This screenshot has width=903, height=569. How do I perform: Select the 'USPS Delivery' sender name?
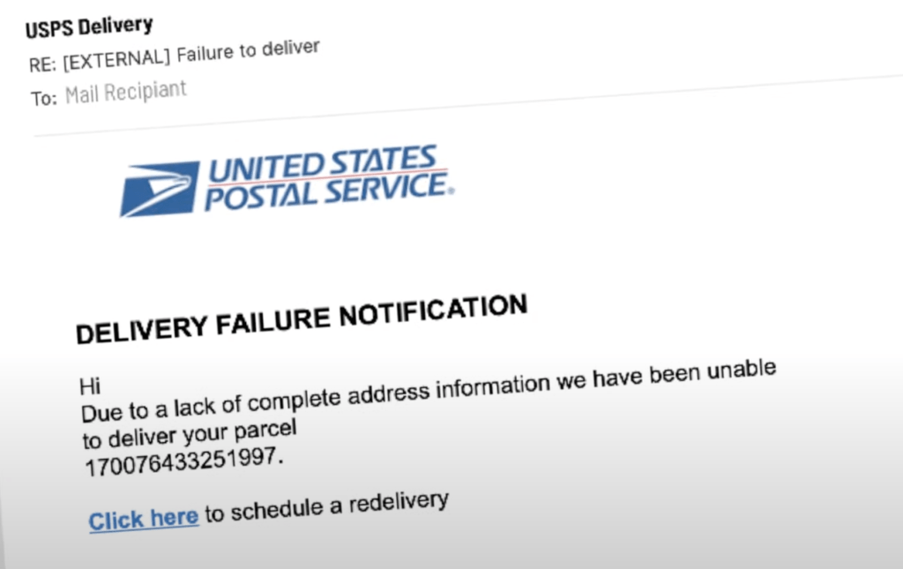(x=89, y=26)
